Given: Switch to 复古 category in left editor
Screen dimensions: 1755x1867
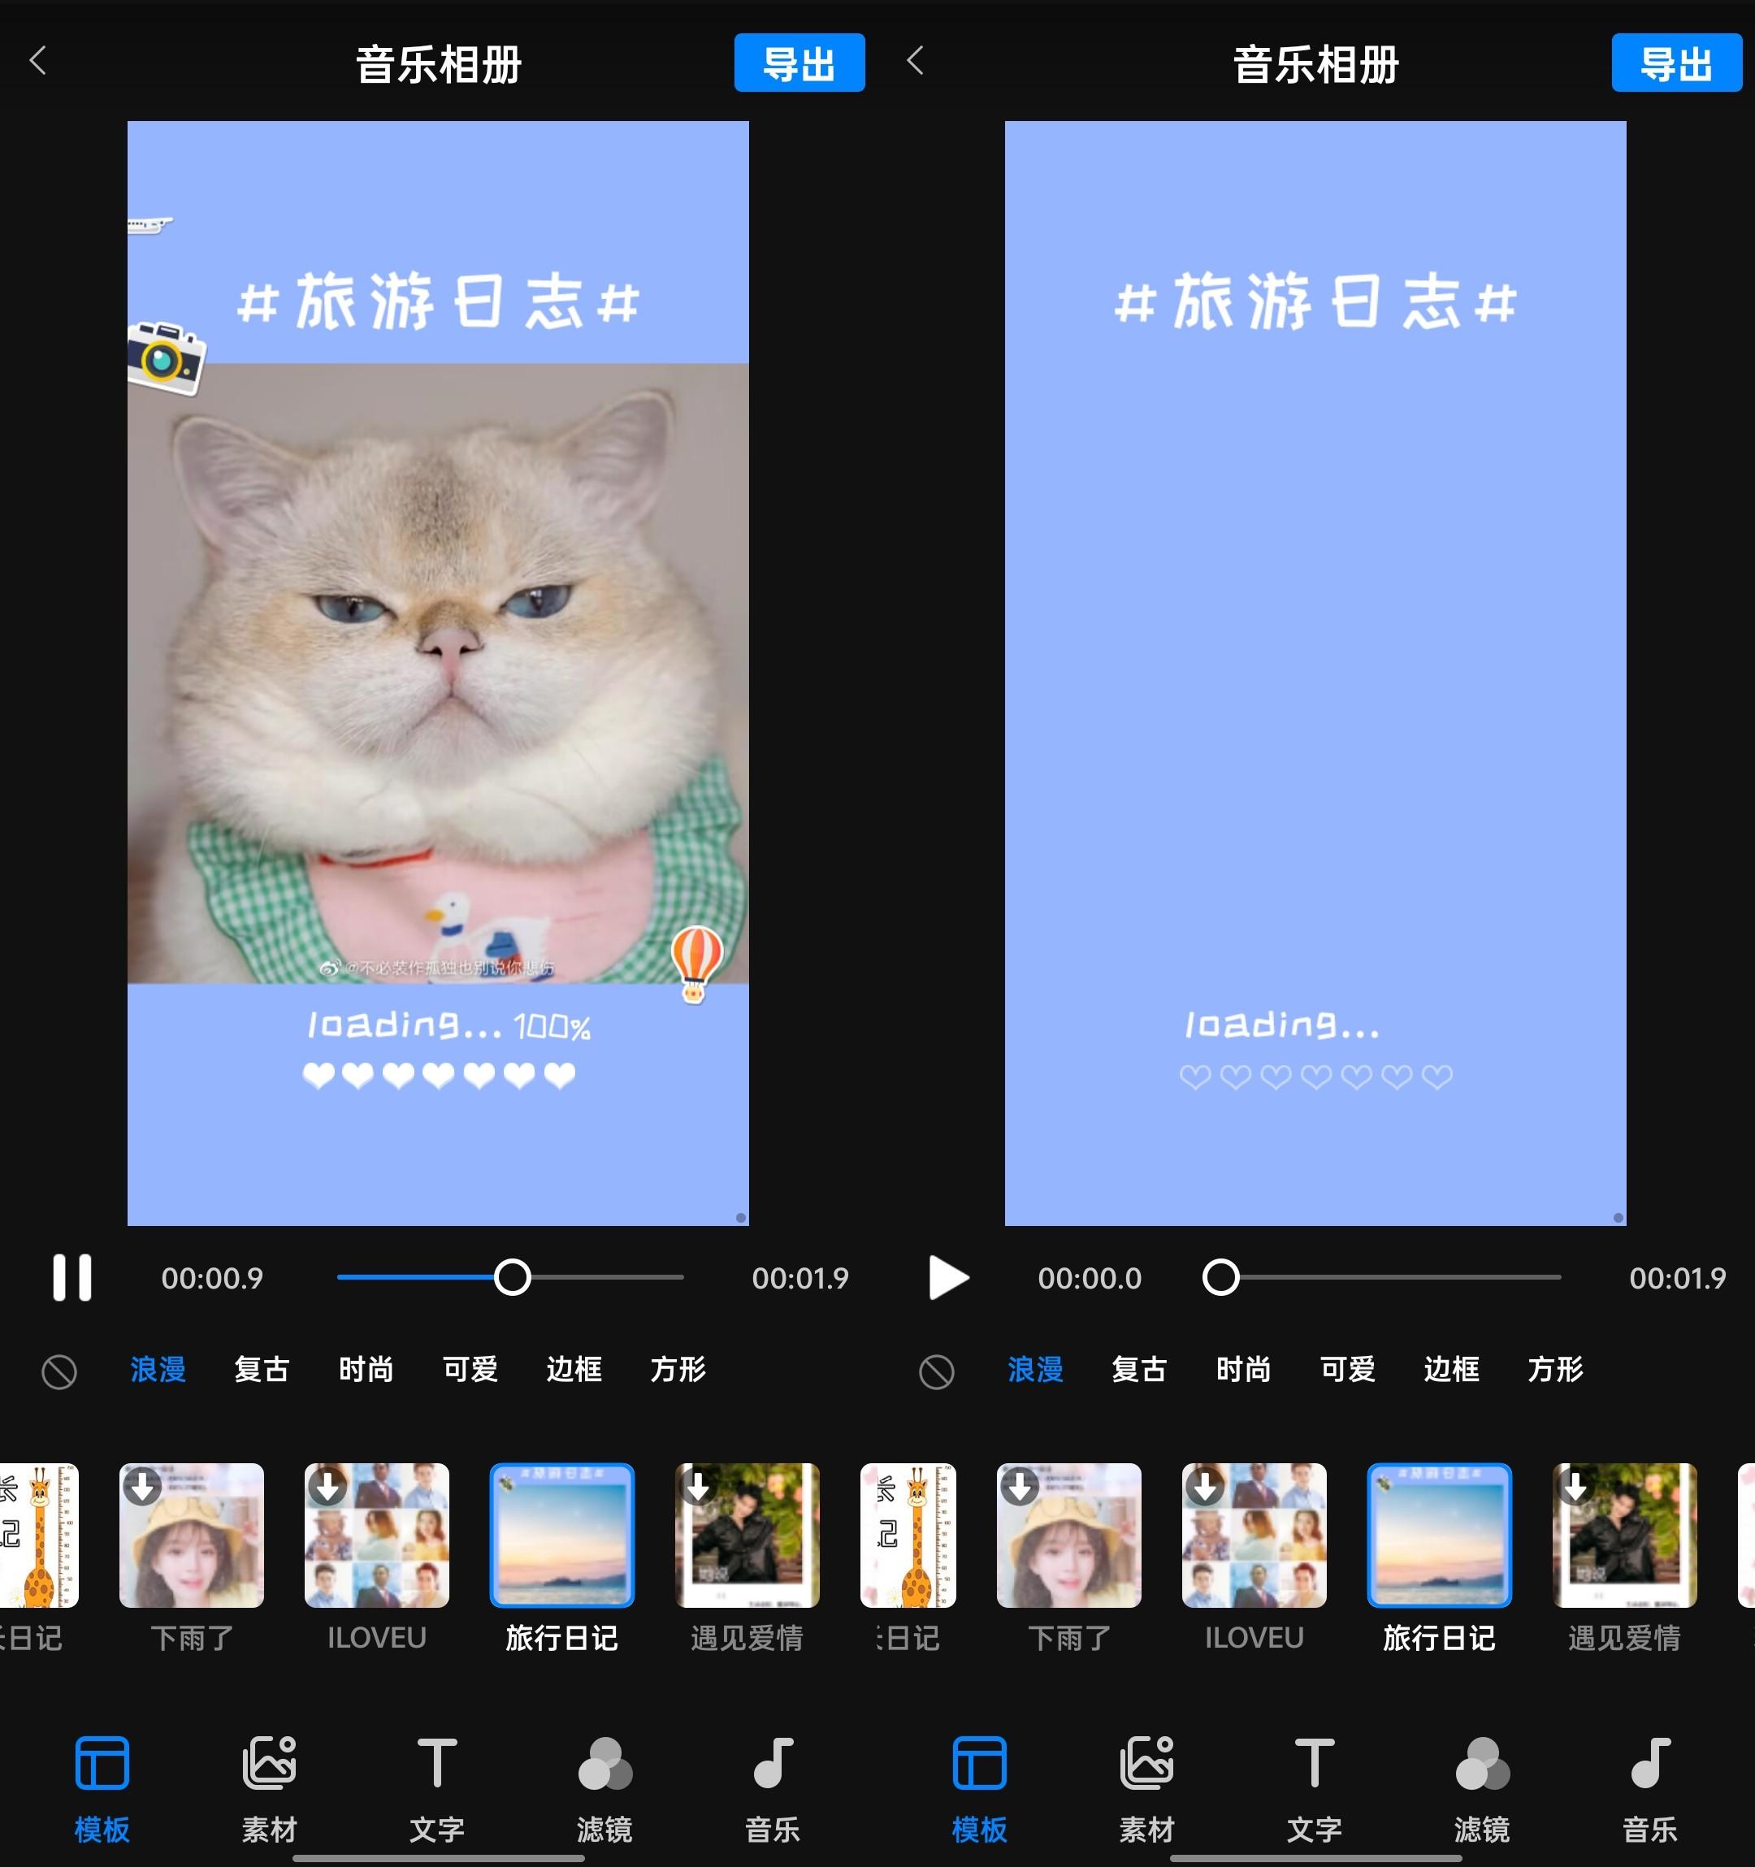Looking at the screenshot, I should (261, 1369).
